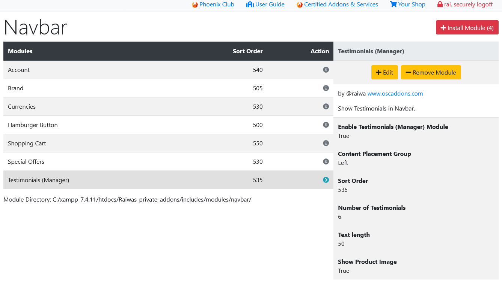Image resolution: width=502 pixels, height=281 pixels.
Task: Click sort order value 500
Action: pyautogui.click(x=258, y=125)
